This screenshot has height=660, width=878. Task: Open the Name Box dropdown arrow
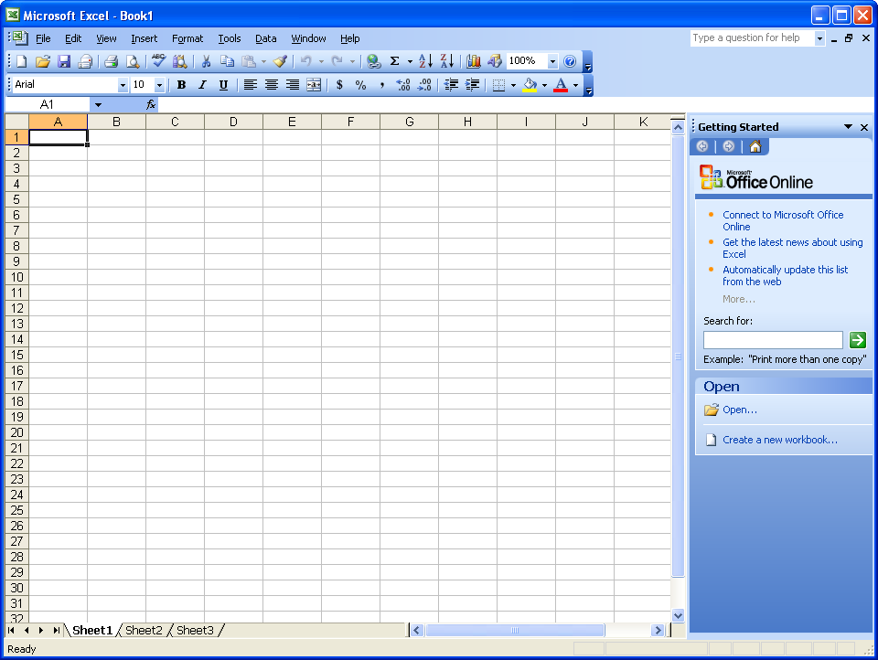pyautogui.click(x=98, y=105)
